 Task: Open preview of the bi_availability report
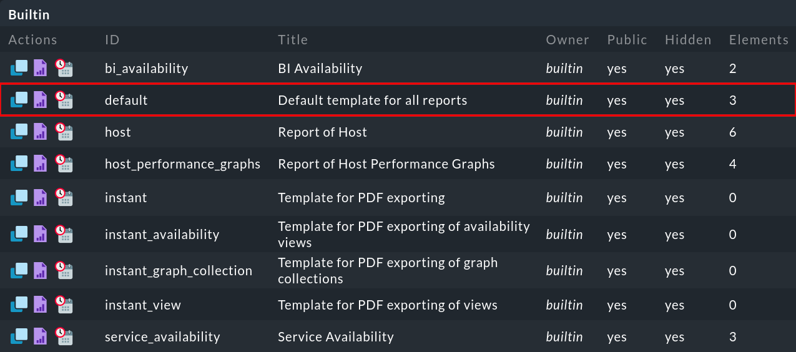pyautogui.click(x=41, y=68)
